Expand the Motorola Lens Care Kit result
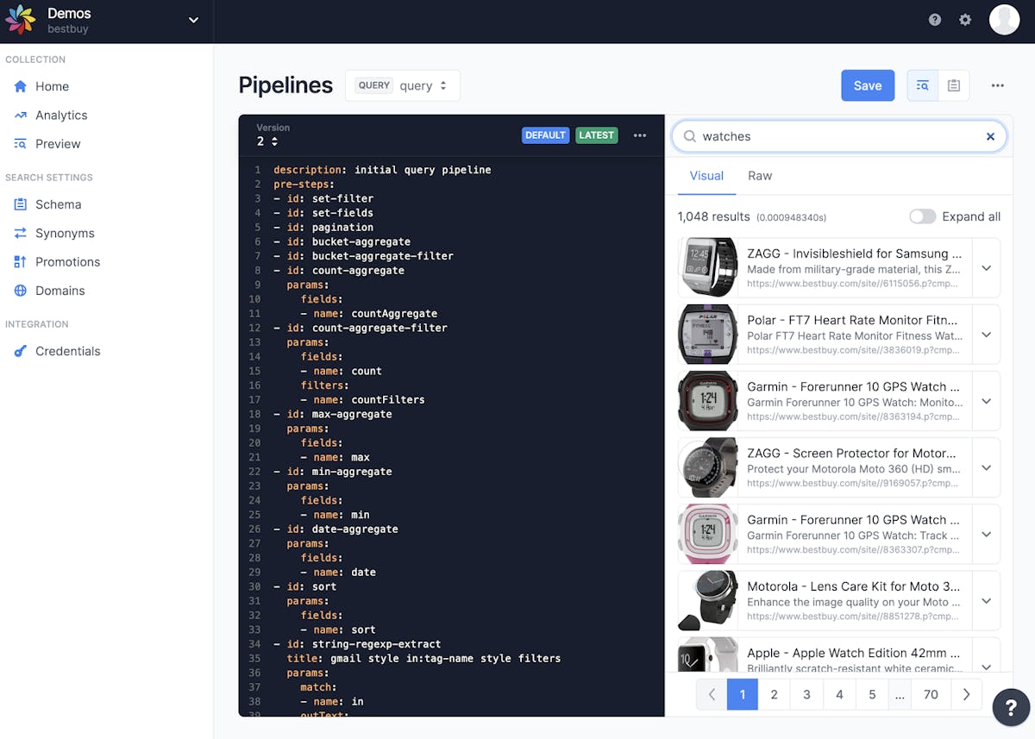1035x739 pixels. [986, 600]
